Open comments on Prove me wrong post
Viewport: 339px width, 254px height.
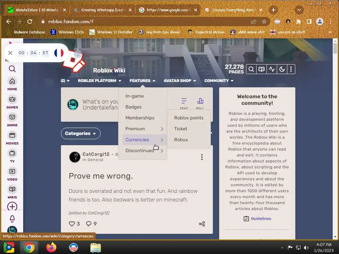click(89, 224)
